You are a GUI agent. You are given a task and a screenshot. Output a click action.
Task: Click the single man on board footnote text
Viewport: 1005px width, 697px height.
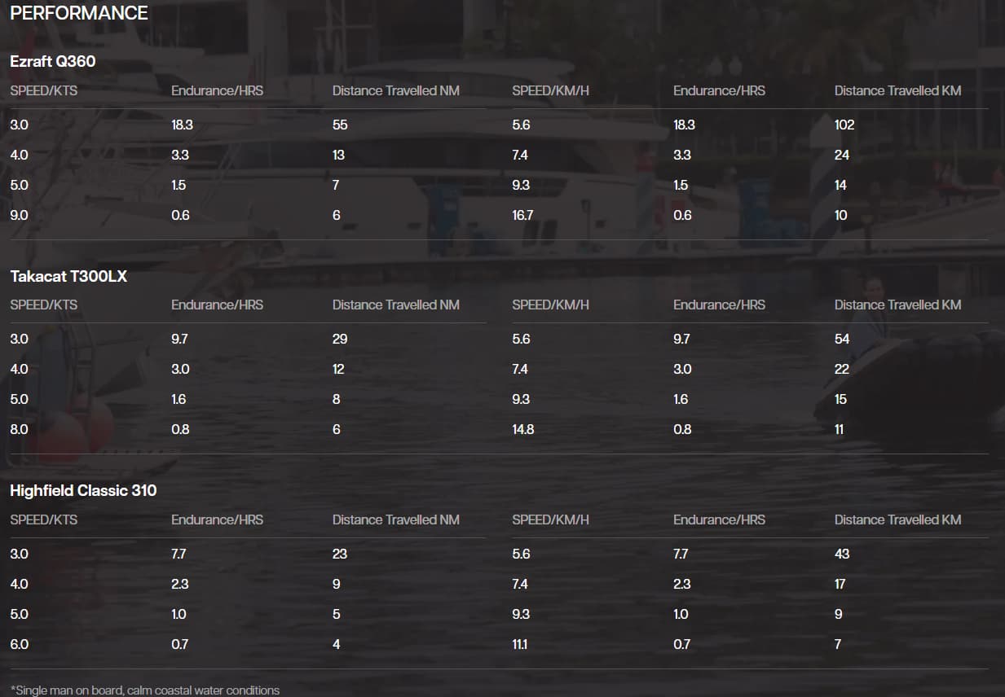tap(145, 690)
